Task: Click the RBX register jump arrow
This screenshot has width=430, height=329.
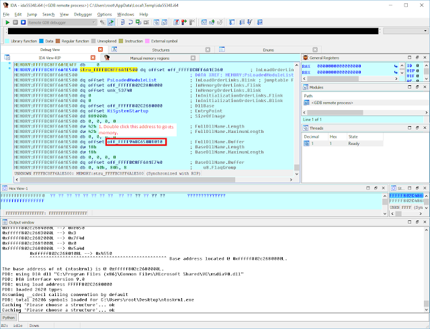Action: (x=396, y=73)
